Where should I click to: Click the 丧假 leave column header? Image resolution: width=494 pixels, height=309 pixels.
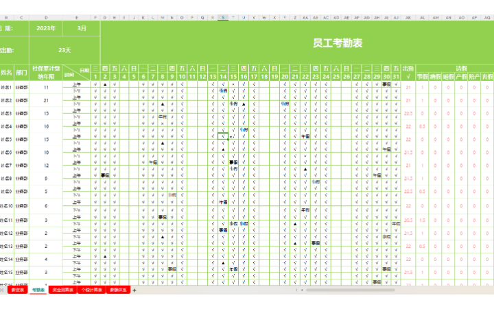(487, 77)
